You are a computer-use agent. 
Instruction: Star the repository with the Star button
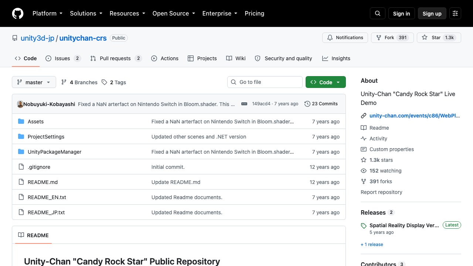[x=439, y=38]
